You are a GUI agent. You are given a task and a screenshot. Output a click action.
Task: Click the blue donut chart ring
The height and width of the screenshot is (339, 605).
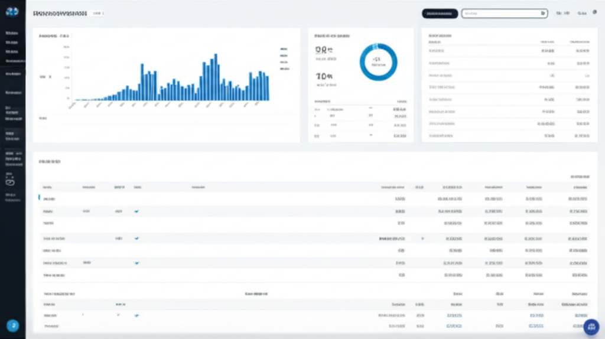(378, 62)
